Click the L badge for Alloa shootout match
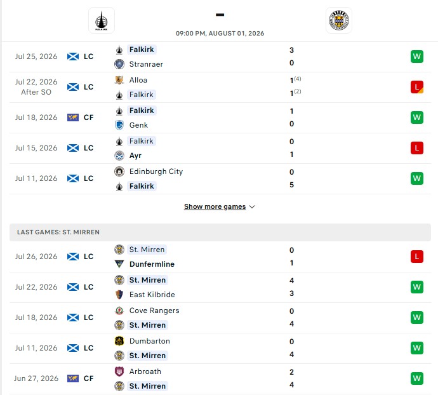438x395 pixels. (417, 87)
